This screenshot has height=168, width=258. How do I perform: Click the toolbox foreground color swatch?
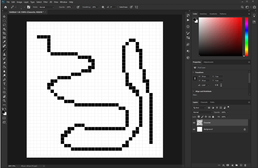coord(3,112)
